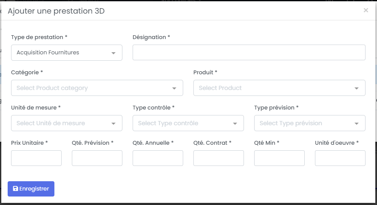The image size is (377, 205).
Task: Expand the Unité de mesure dropdown
Action: click(66, 123)
